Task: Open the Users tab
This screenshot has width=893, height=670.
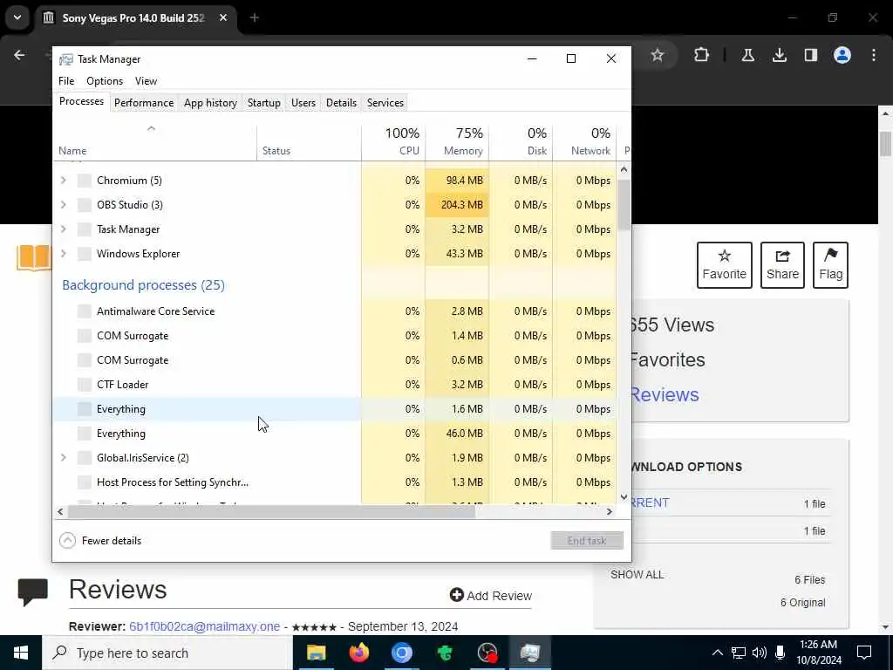Action: 303,103
